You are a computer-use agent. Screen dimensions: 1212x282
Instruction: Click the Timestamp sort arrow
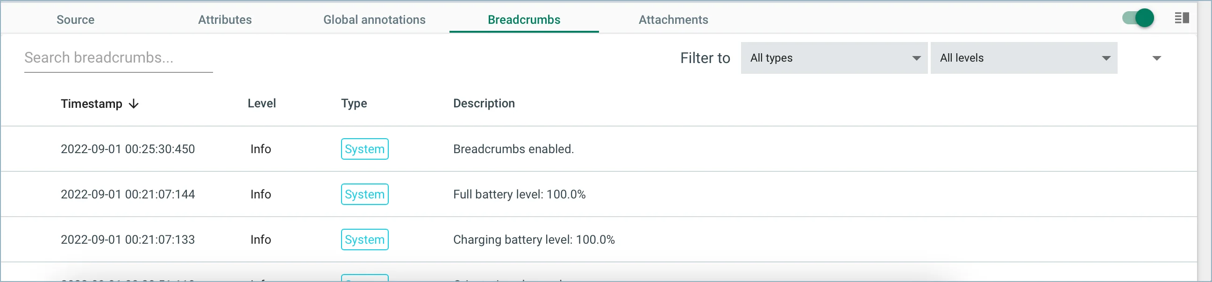click(134, 104)
